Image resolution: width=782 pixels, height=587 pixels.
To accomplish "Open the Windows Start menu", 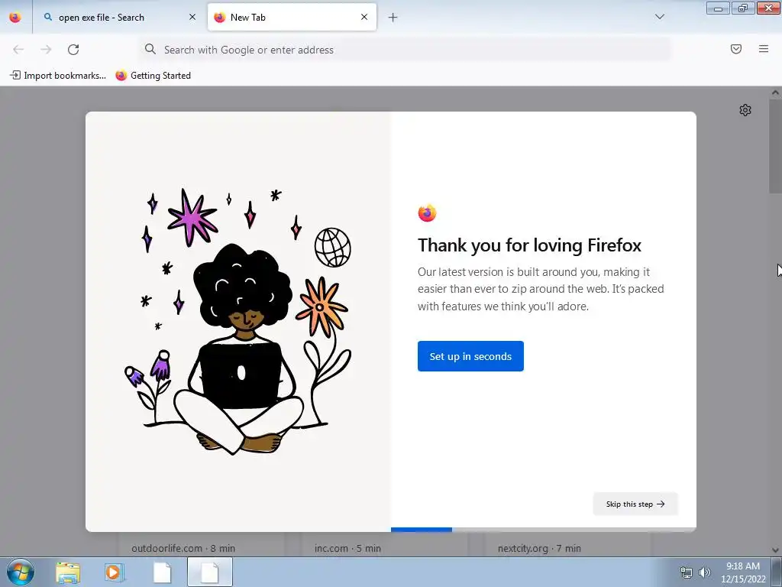I will point(21,572).
